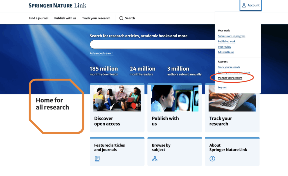Open the Account dropdown button
The height and width of the screenshot is (176, 288).
(251, 5)
